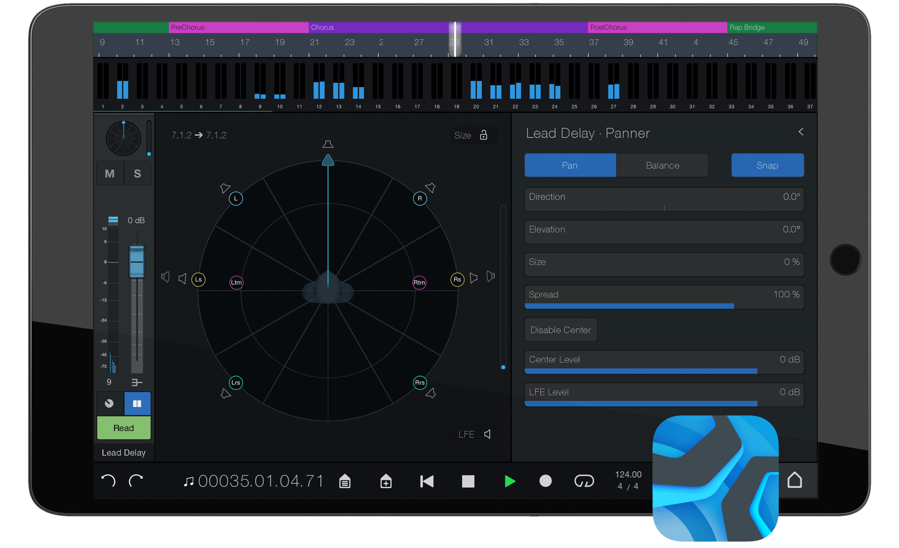Toggle the Snap button on
Image resolution: width=899 pixels, height=548 pixels.
767,165
